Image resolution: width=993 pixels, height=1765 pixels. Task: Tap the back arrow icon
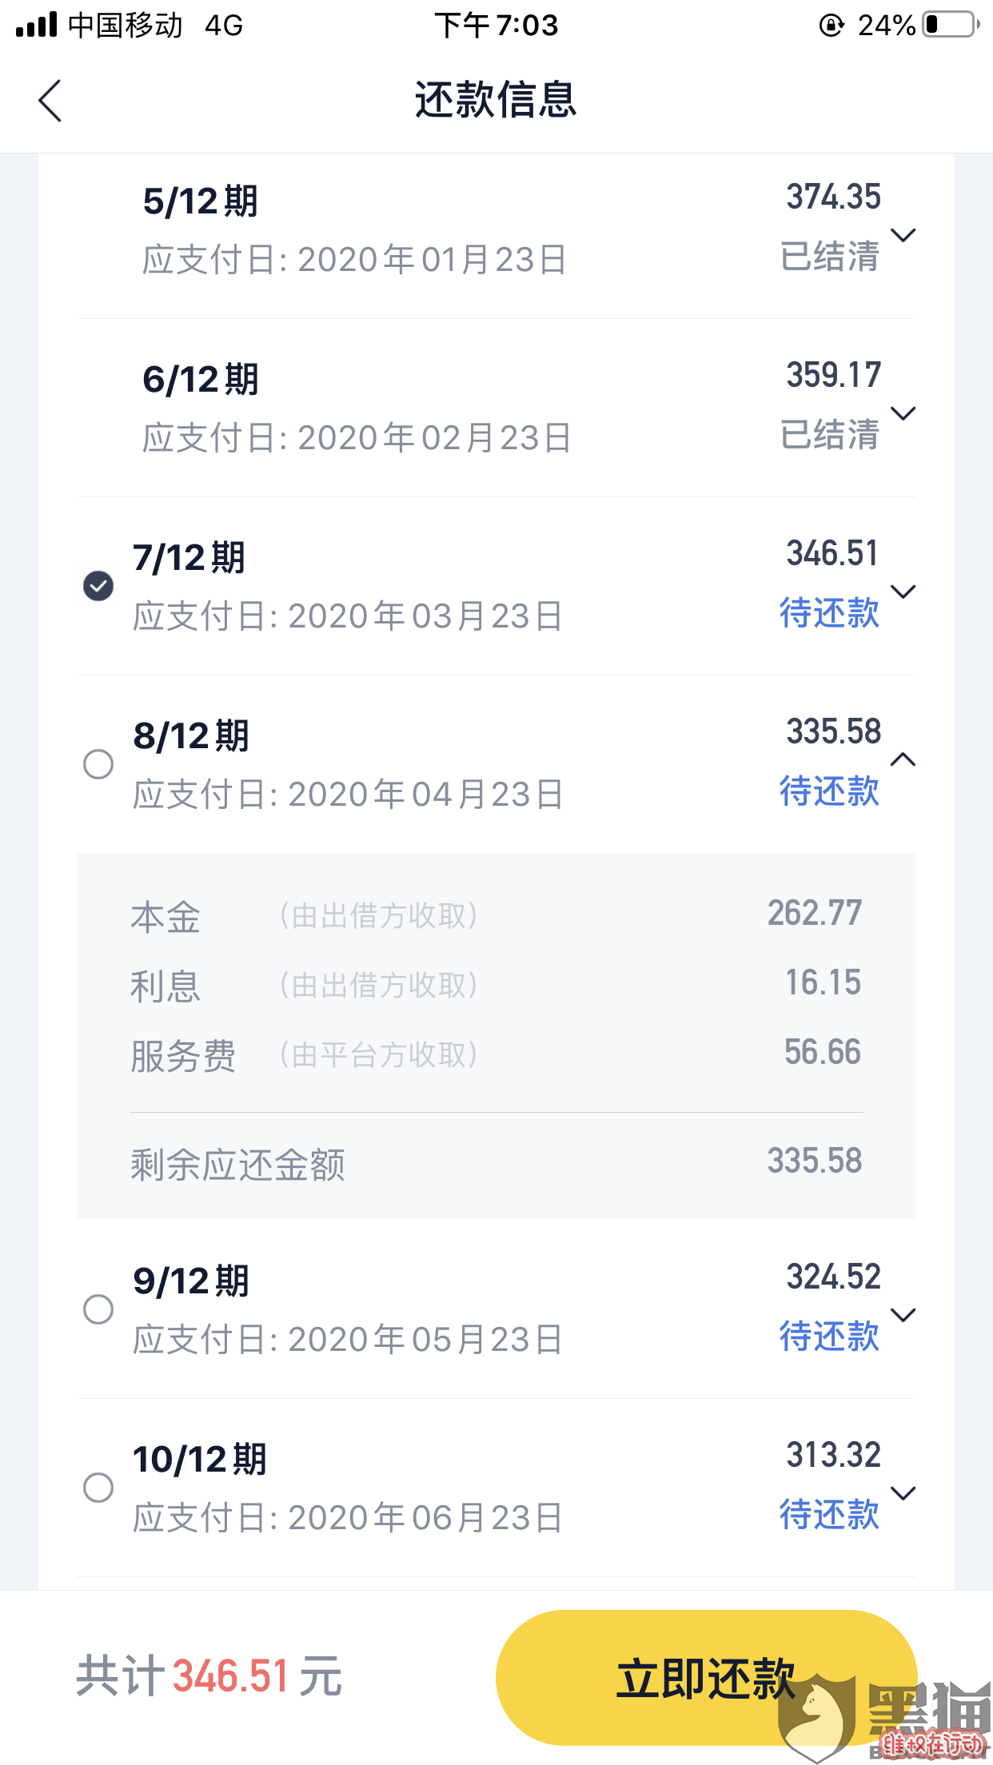pos(50,101)
